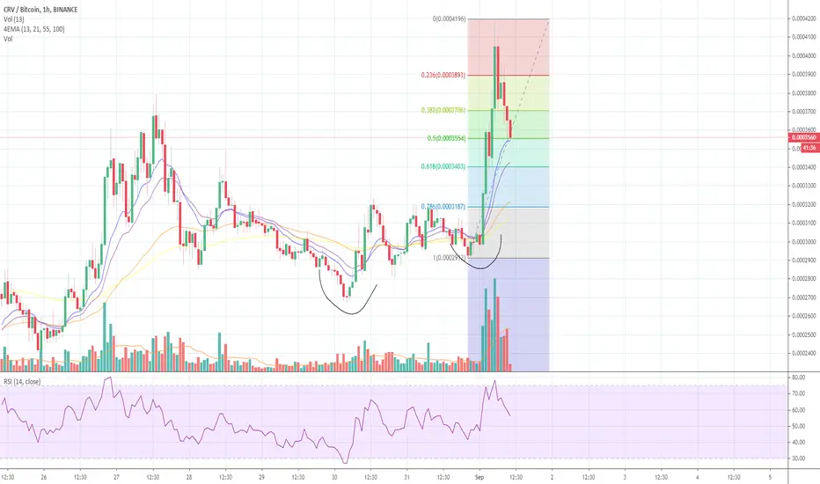This screenshot has width=820, height=484.
Task: Select the 0.618(0.0003403) Fibonacci level label
Action: [x=443, y=167]
